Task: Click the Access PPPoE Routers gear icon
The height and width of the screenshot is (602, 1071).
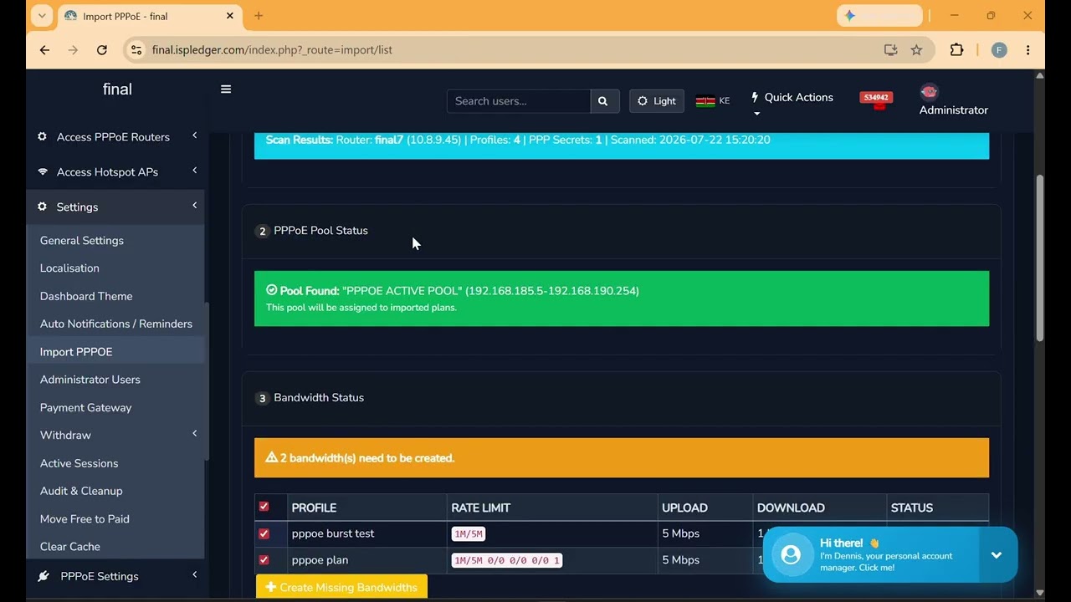Action: (42, 136)
